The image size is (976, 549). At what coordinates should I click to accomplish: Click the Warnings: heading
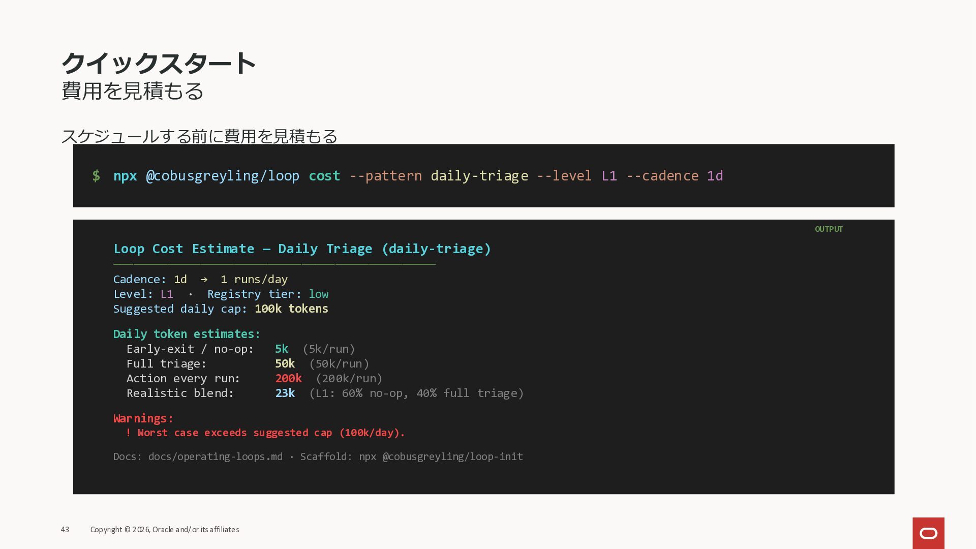click(x=143, y=418)
